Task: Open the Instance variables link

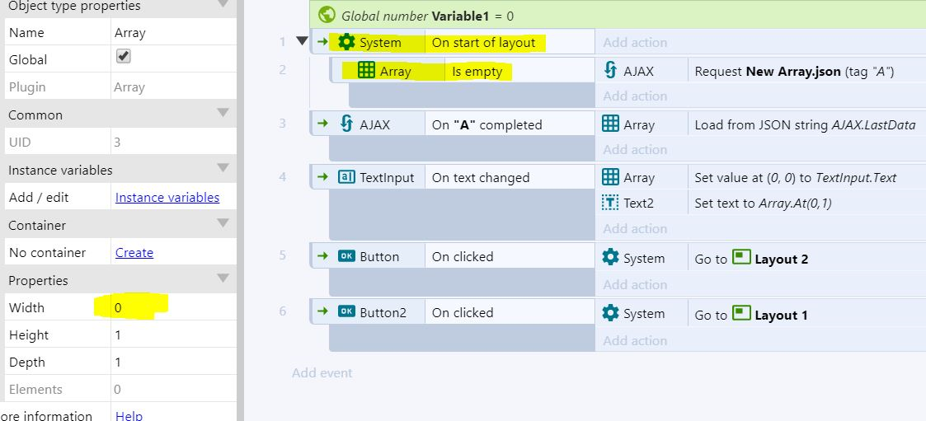Action: tap(167, 197)
